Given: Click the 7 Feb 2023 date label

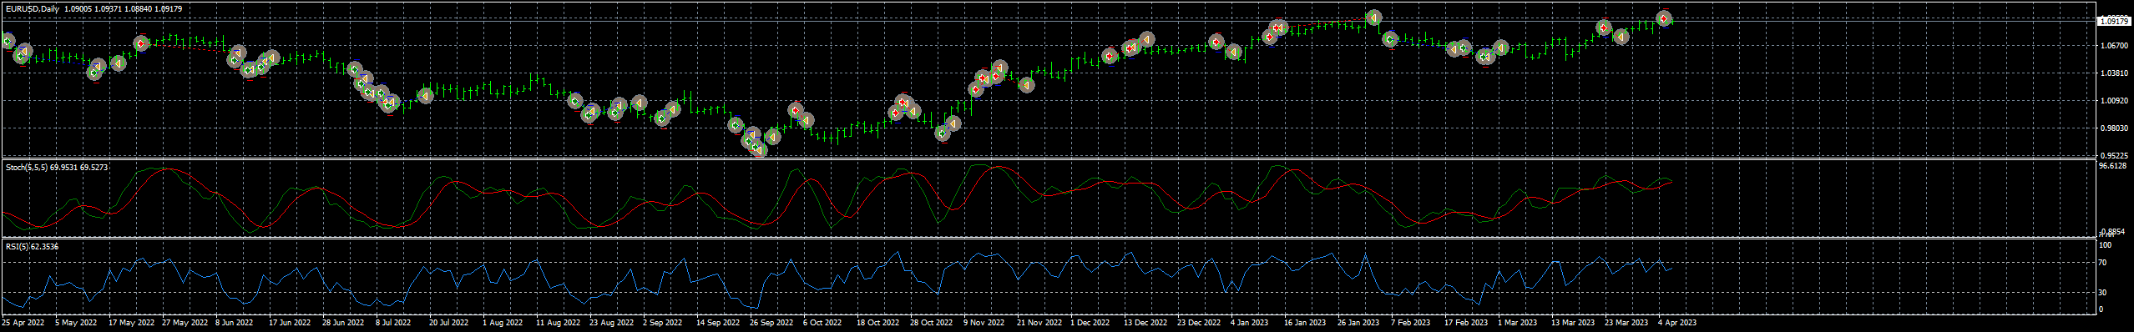Looking at the screenshot, I should pos(1410,322).
